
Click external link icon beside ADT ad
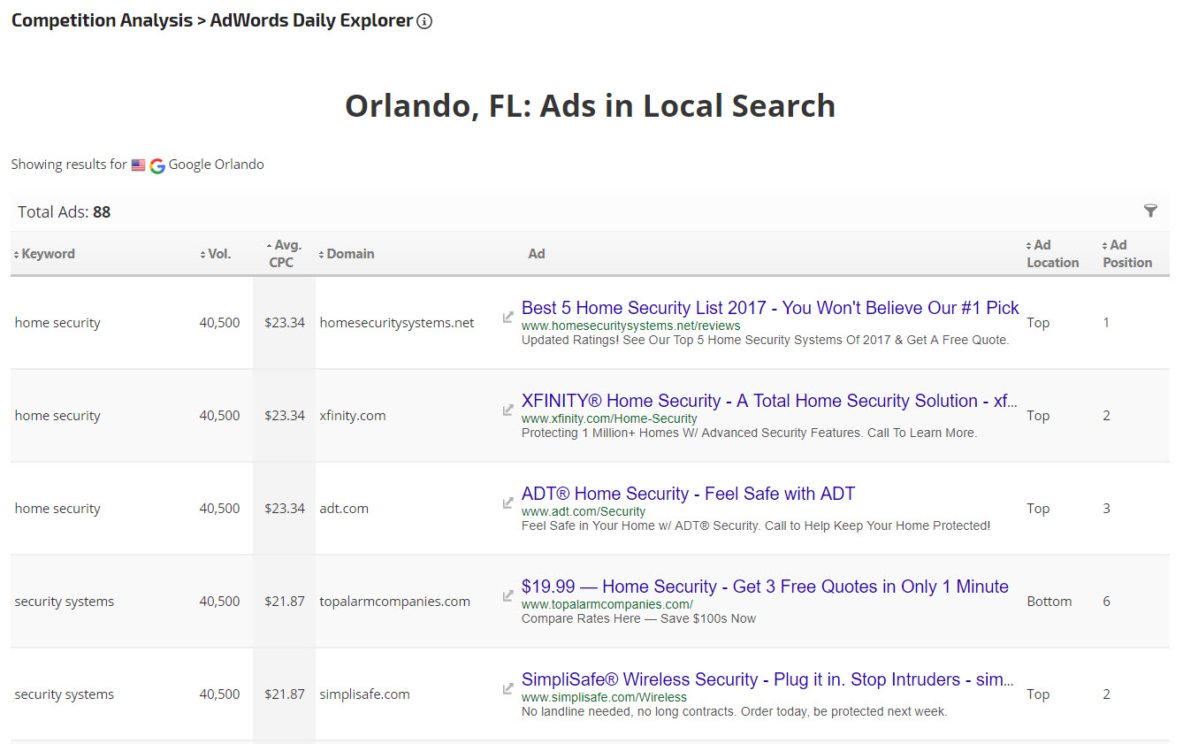coord(508,502)
